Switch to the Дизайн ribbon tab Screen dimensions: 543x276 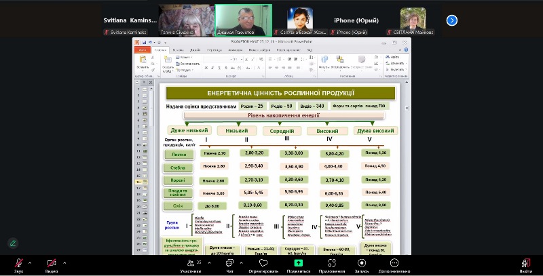coord(195,50)
